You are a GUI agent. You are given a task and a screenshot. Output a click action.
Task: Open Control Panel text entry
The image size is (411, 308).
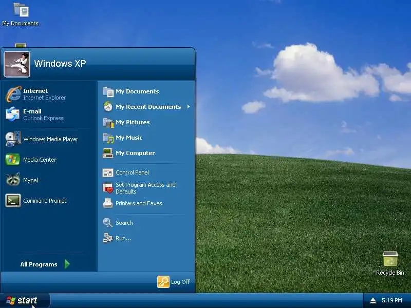132,172
